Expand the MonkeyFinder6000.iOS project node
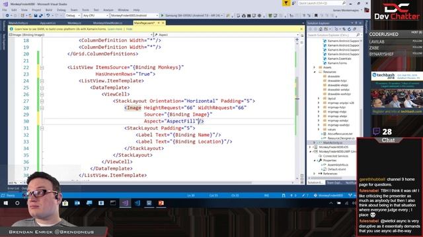The image size is (423, 237). (310, 147)
